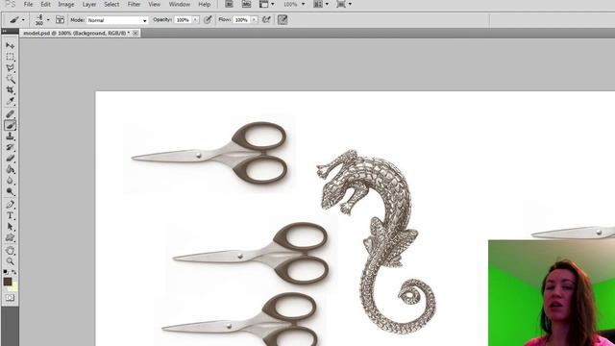Select the Brush tool in the toolbox
Screen dimensions: 615x346
point(10,125)
